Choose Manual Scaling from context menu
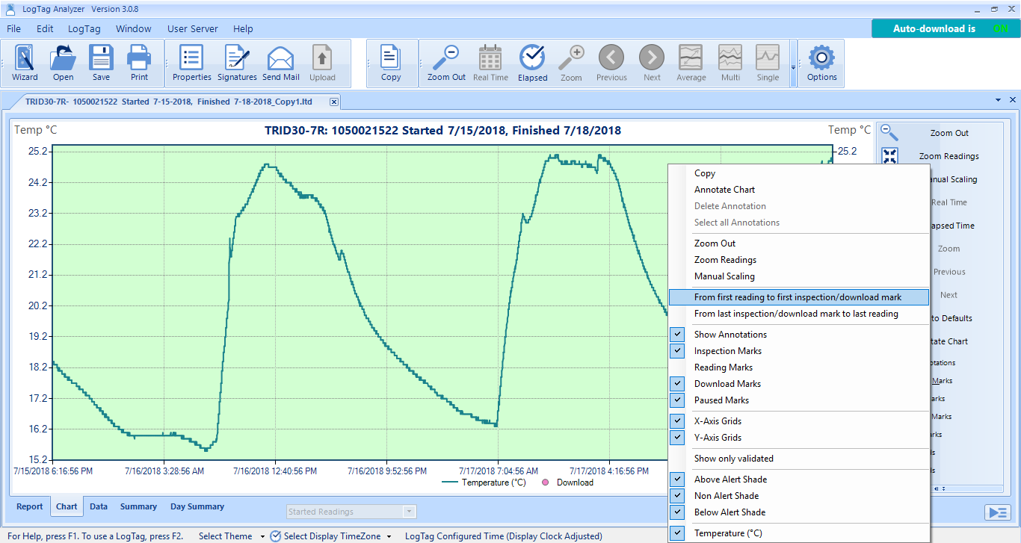Viewport: 1021px width, 543px height. pos(724,276)
